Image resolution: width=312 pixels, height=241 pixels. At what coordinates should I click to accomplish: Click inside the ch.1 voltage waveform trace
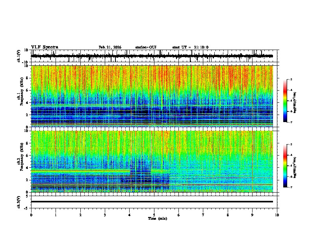click(x=152, y=56)
